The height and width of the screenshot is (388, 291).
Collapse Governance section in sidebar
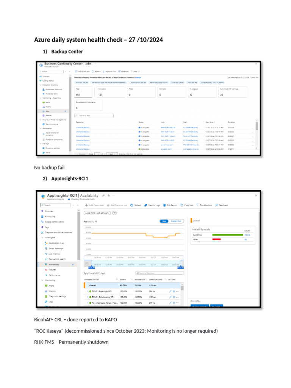tap(41, 129)
